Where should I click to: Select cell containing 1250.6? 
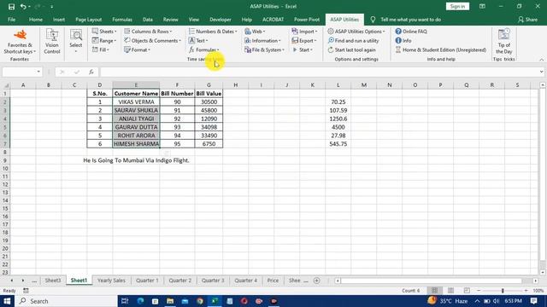338,119
